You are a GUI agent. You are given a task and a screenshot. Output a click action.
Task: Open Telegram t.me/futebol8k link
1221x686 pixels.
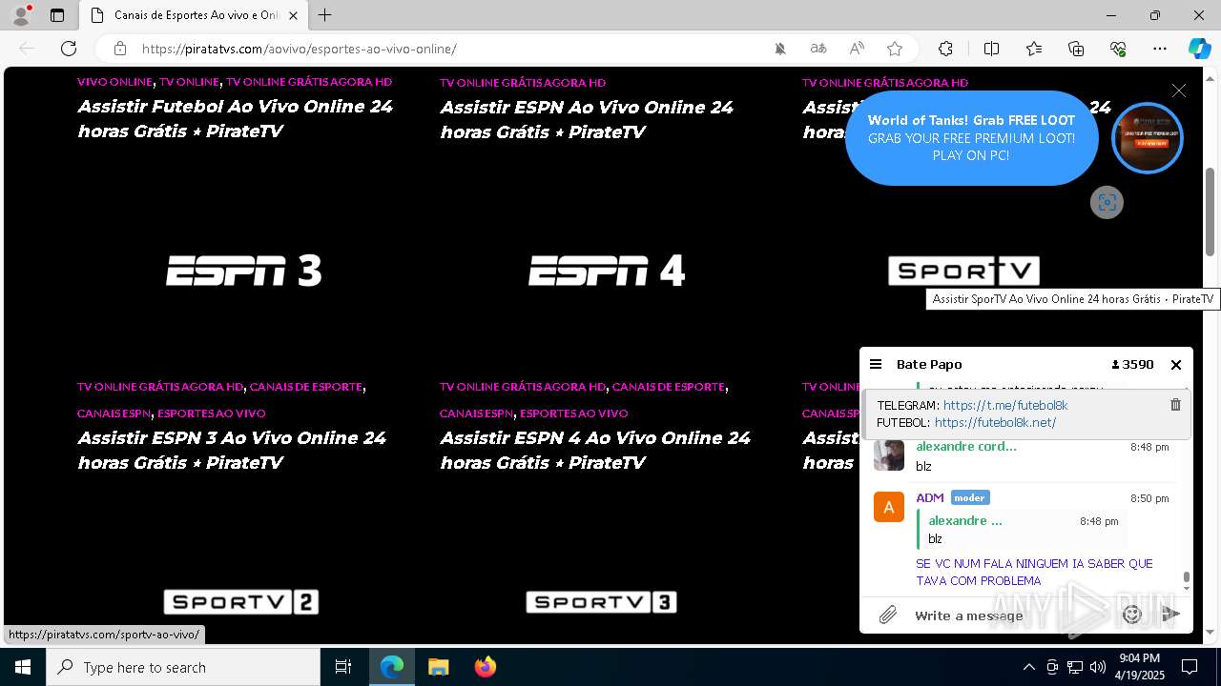pos(1005,405)
